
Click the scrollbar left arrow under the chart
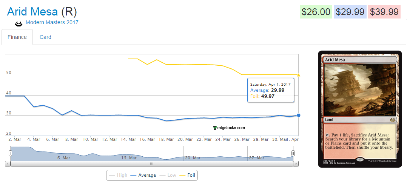[8, 164]
